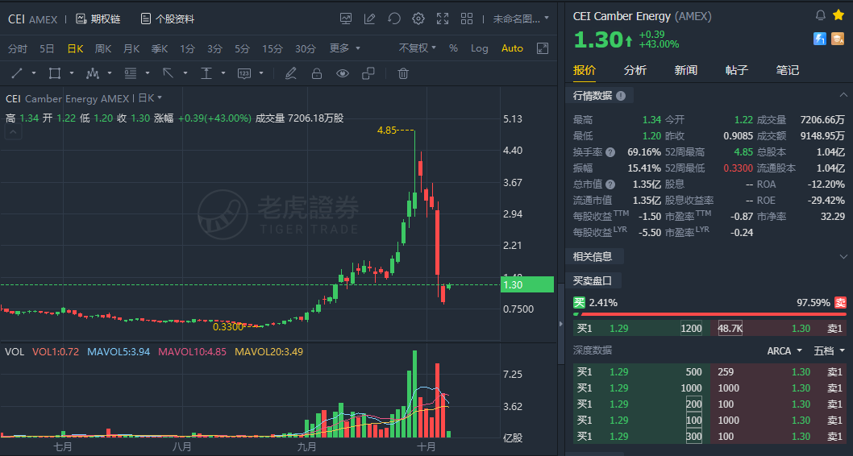Viewport: 853px width, 456px height.
Task: Switch to the 帖子 posts tab
Action: 737,70
